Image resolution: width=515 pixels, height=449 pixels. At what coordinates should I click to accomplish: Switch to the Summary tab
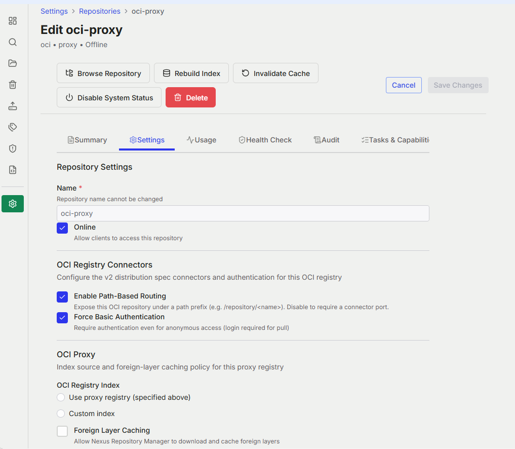click(x=88, y=140)
